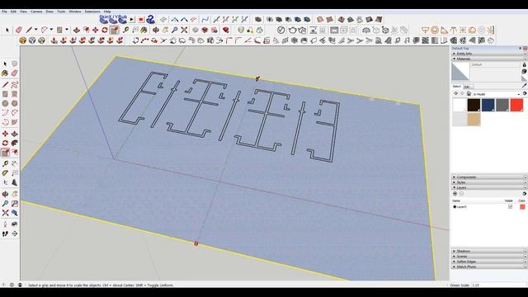Expand the Components panel
Image resolution: width=528 pixels, height=297 pixels.
coord(489,177)
